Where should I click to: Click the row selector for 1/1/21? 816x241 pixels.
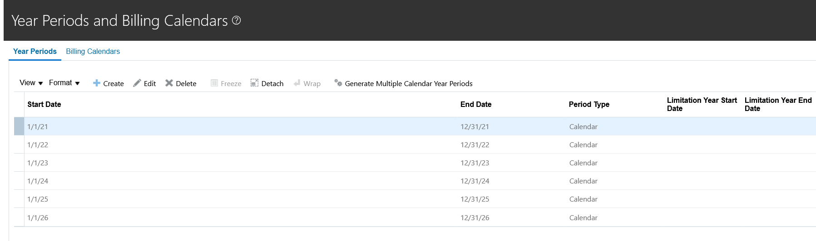[x=19, y=126]
